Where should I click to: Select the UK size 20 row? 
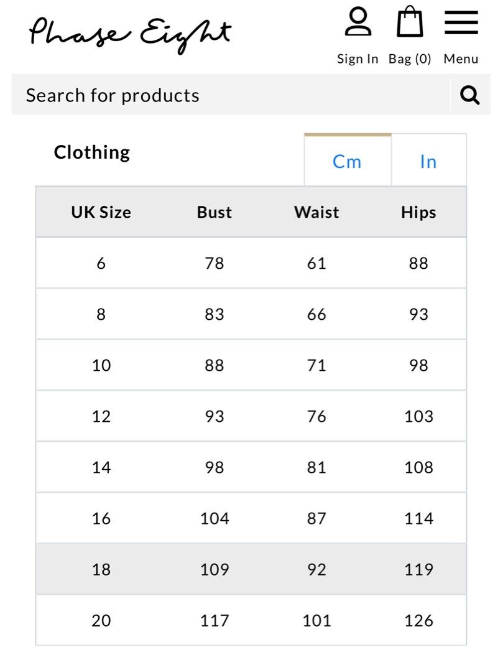(251, 620)
